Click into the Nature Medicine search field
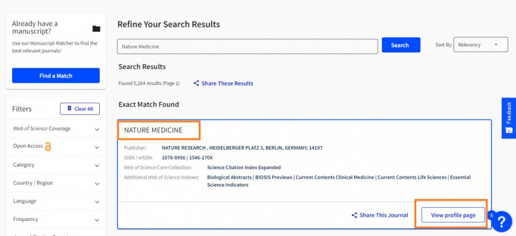Viewport: 516px width, 236px height. [247, 46]
